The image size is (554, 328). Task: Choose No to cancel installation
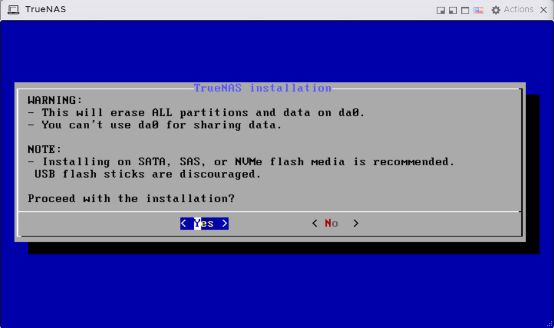pos(335,224)
